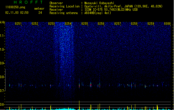The width and height of the screenshot is (174, 110).
Task: Click the Observer label
Action: [x=56, y=3]
